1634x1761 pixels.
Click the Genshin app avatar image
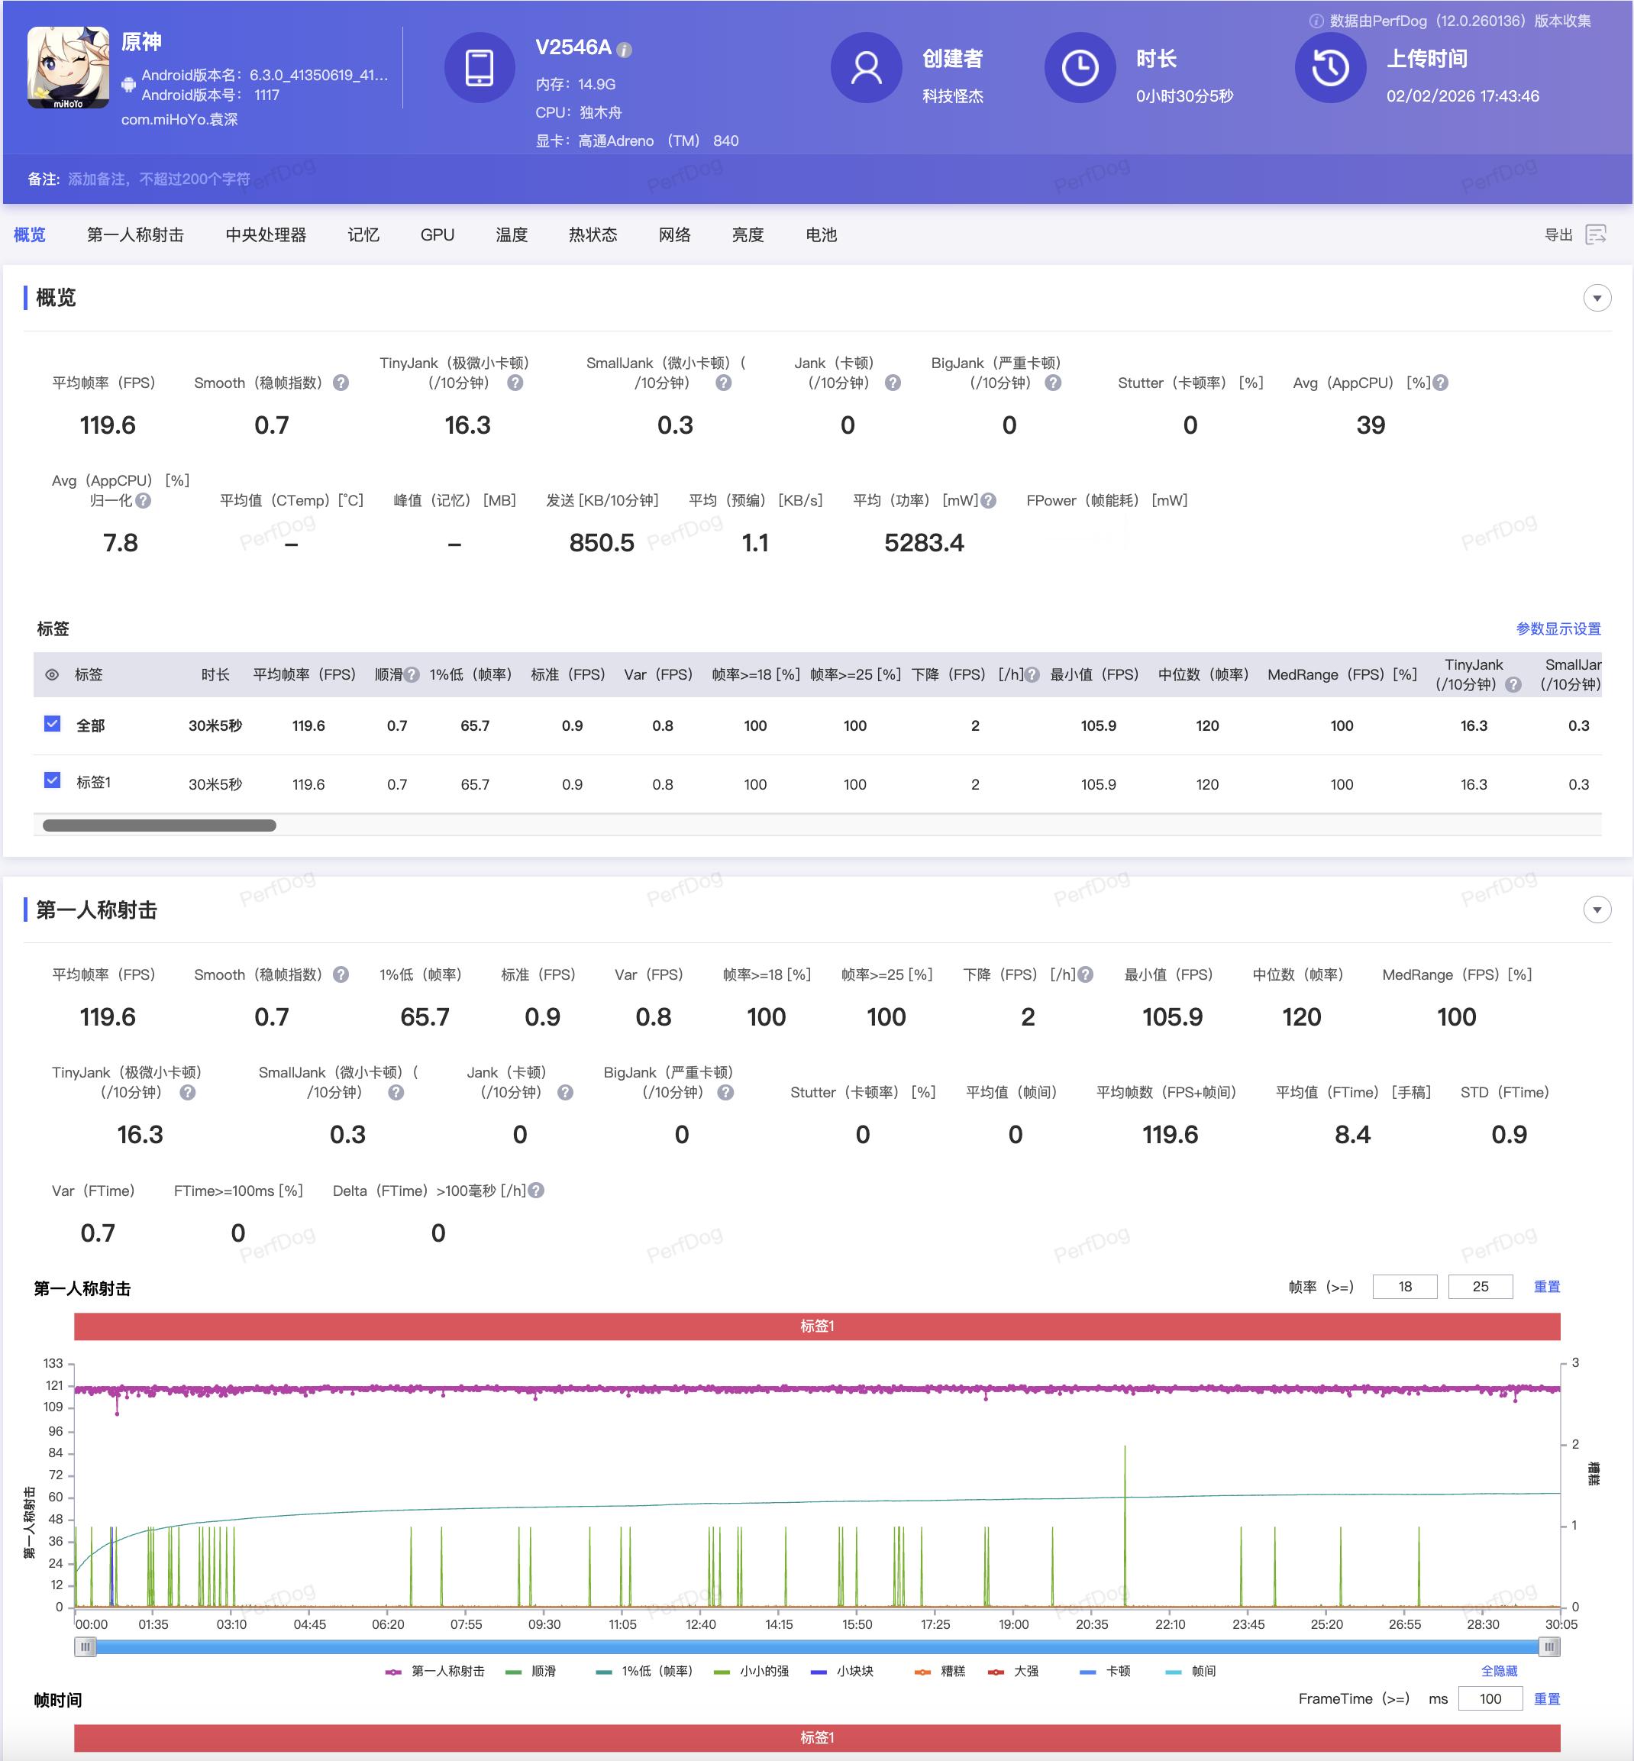coord(68,67)
